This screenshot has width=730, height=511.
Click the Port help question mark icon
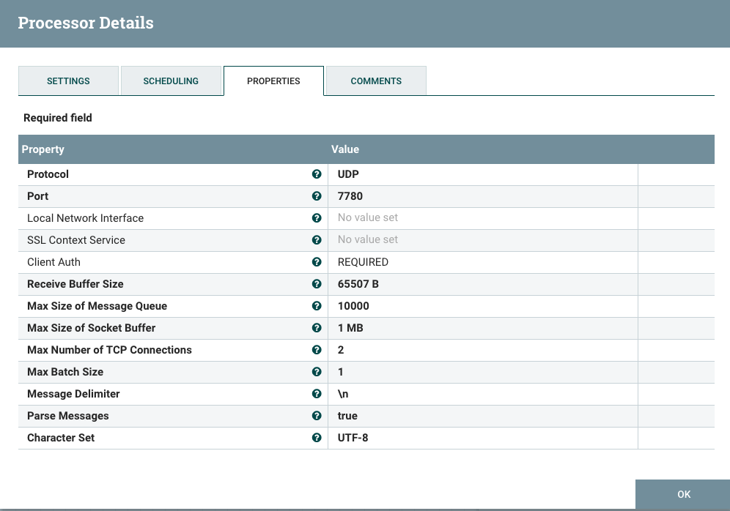click(x=317, y=196)
